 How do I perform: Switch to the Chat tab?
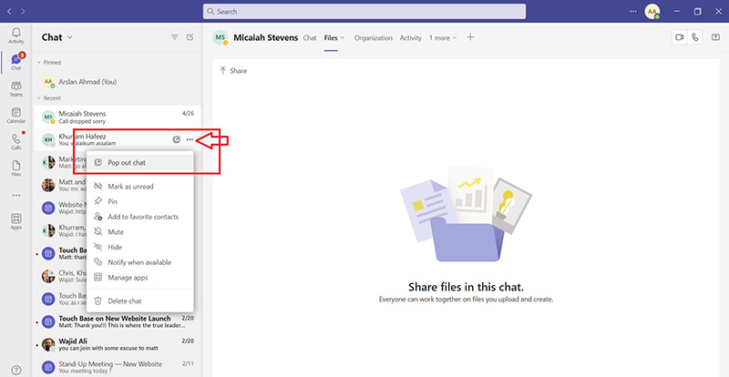pyautogui.click(x=310, y=38)
